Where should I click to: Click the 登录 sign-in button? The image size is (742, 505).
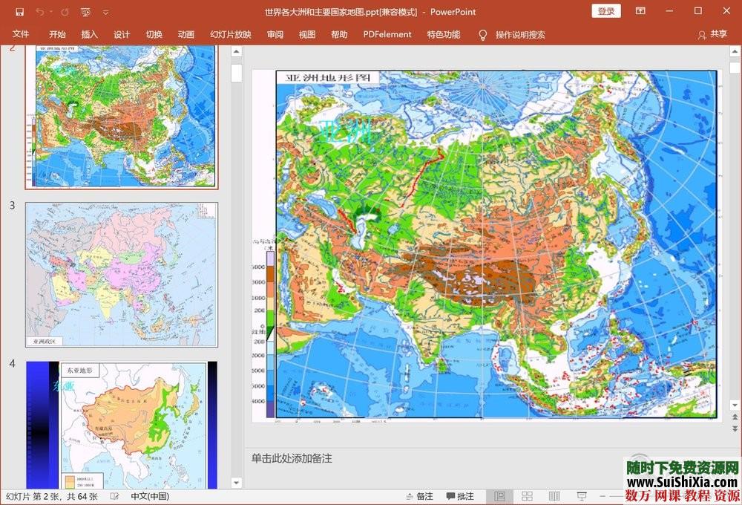[x=605, y=11]
